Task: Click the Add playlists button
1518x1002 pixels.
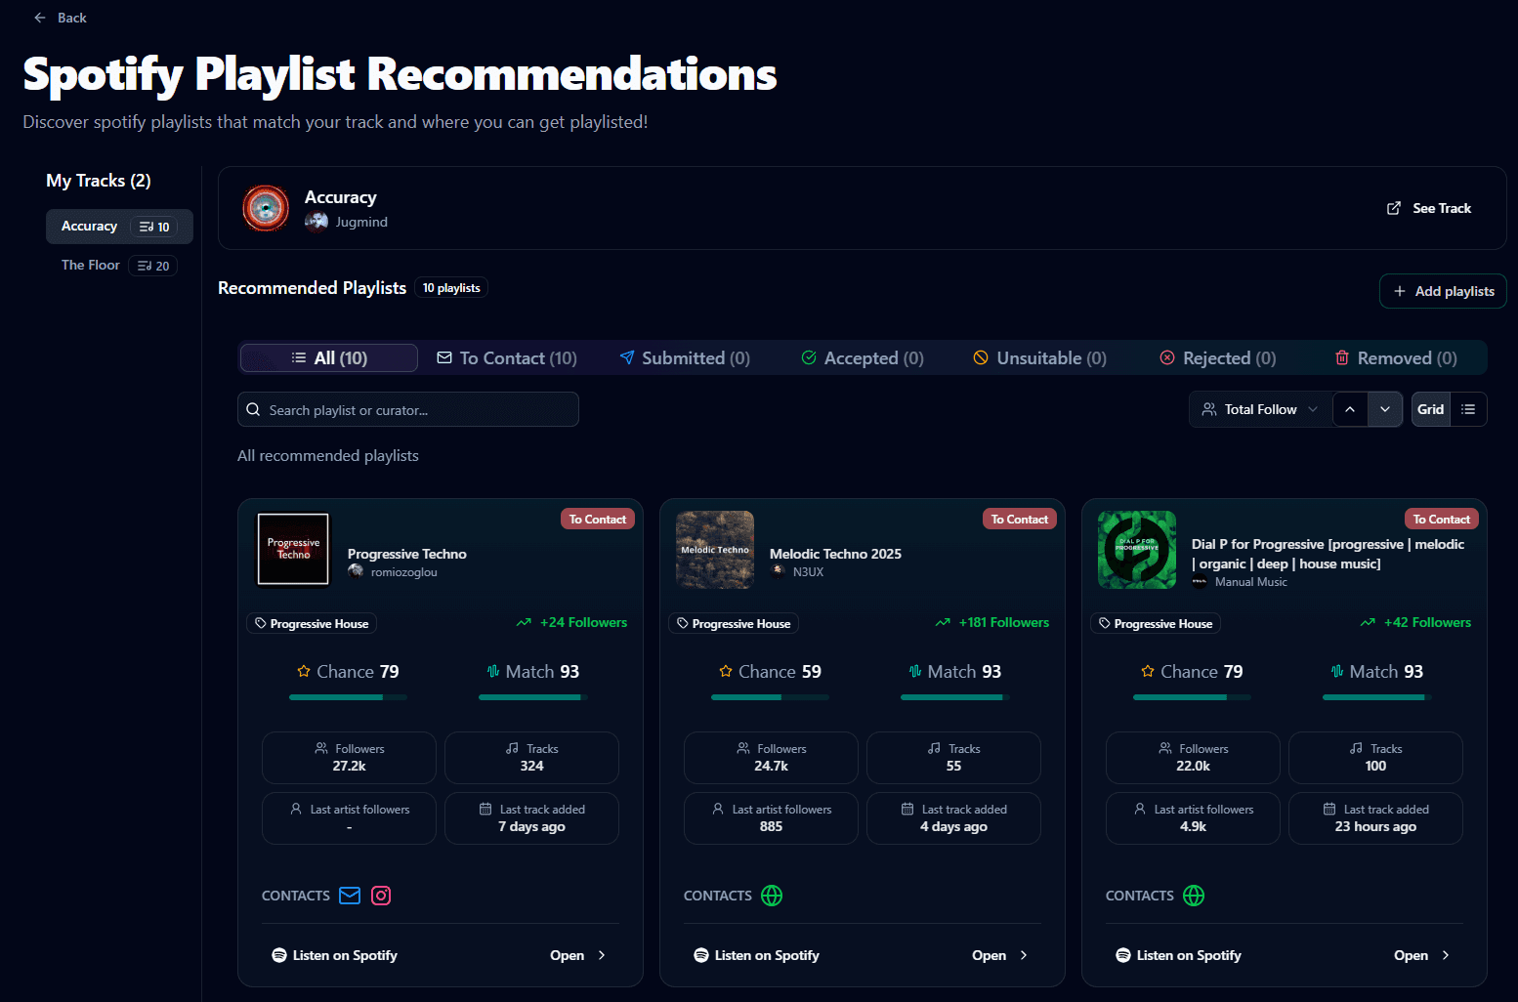Action: pyautogui.click(x=1443, y=291)
